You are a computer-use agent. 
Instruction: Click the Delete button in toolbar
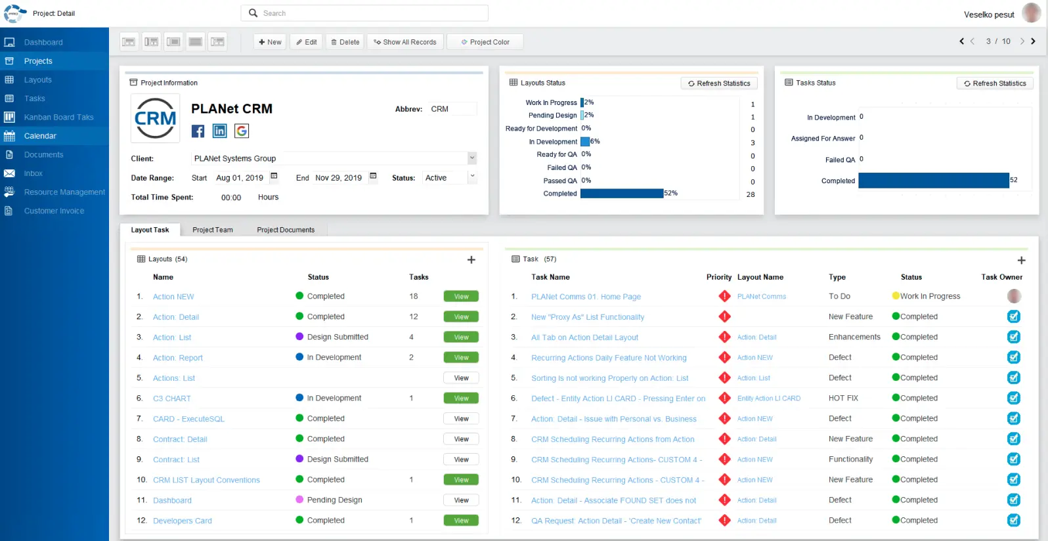345,42
